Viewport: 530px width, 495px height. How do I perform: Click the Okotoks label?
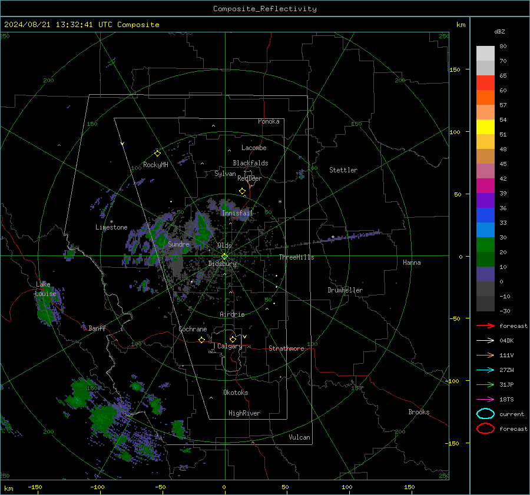pos(236,393)
